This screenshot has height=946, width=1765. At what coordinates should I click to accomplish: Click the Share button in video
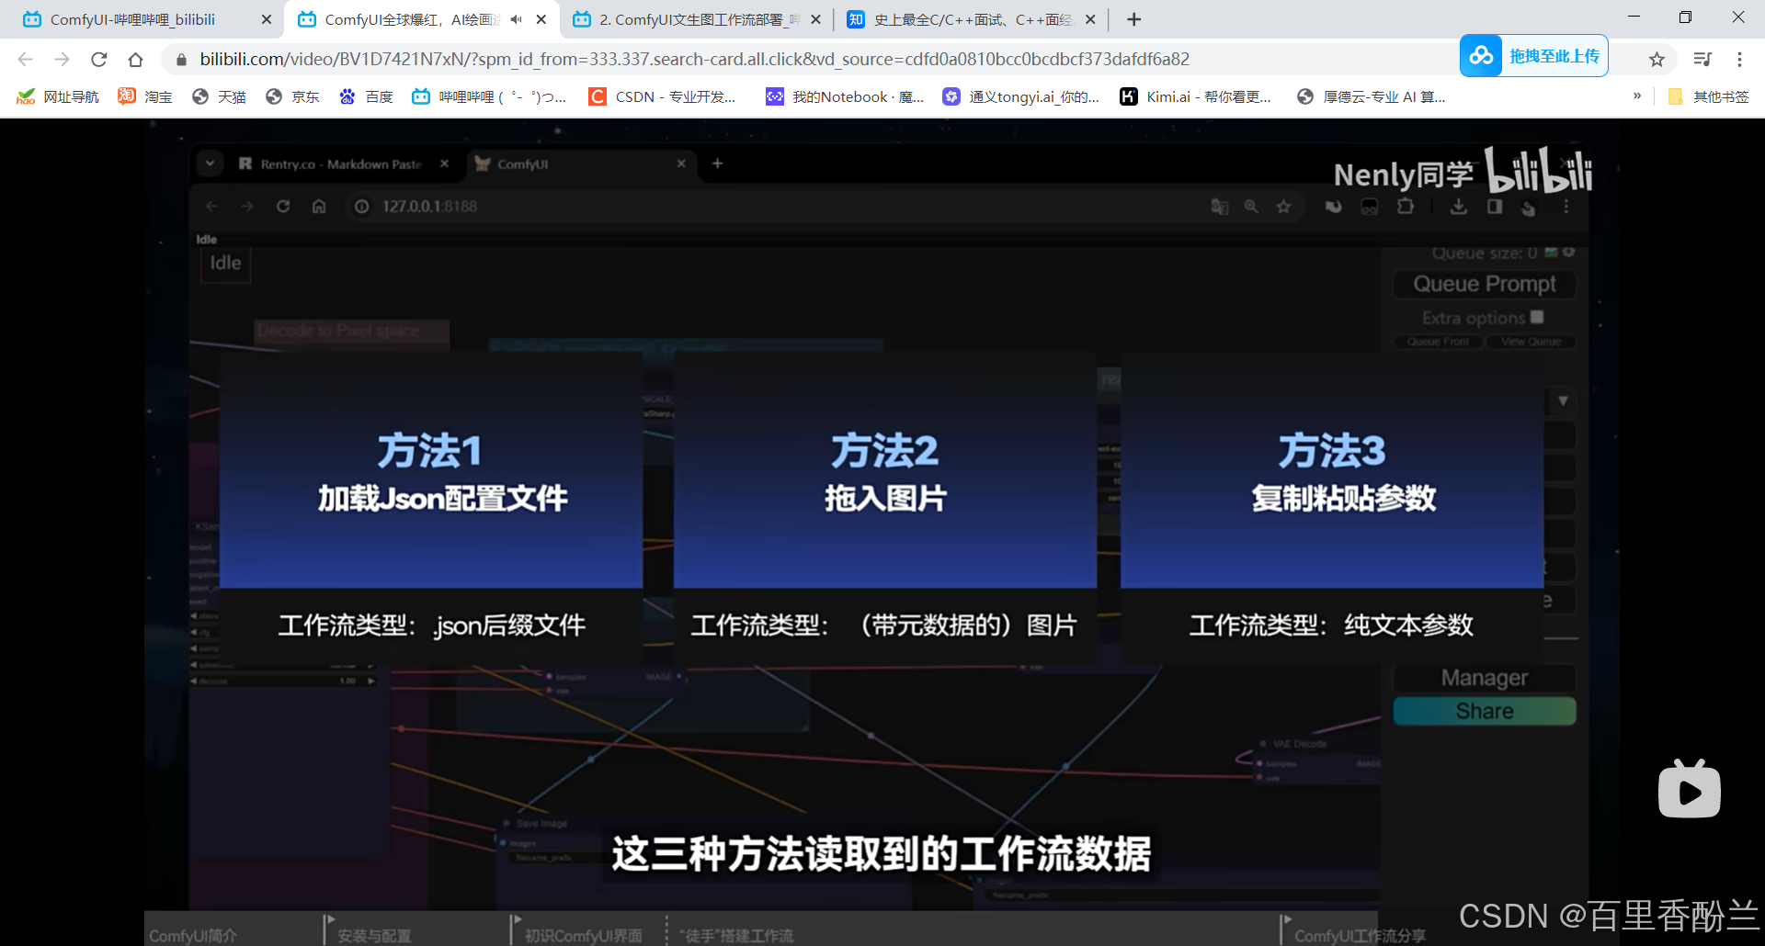1485,711
